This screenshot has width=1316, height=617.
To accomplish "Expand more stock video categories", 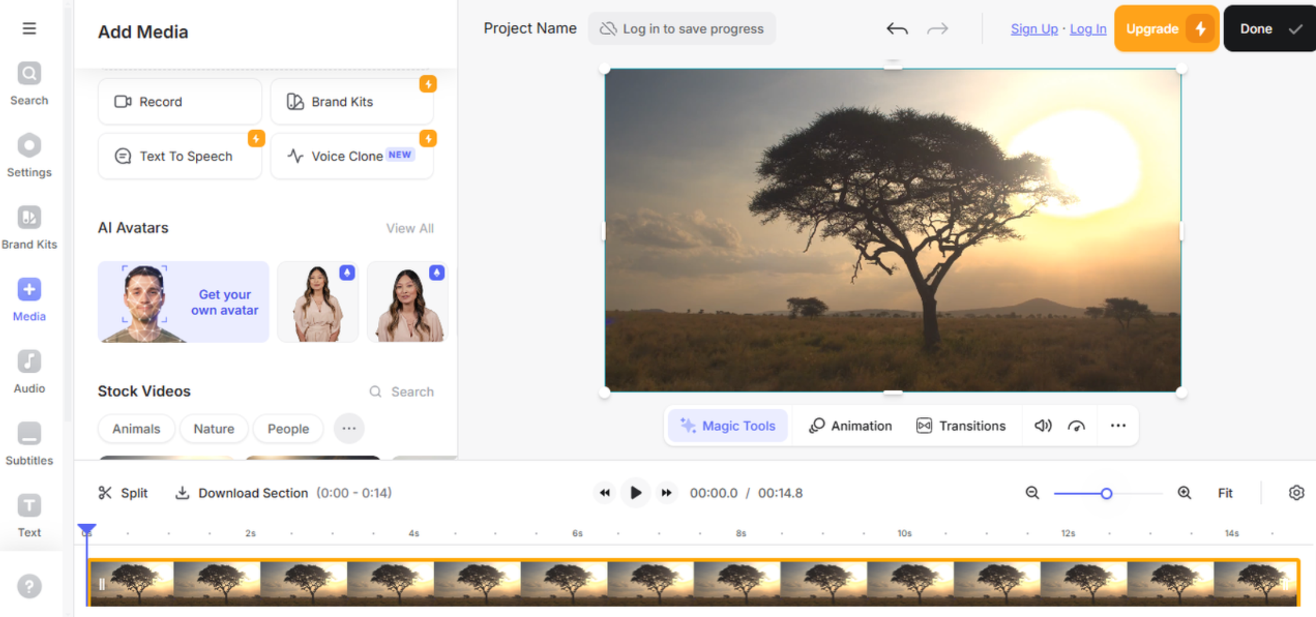I will (349, 428).
